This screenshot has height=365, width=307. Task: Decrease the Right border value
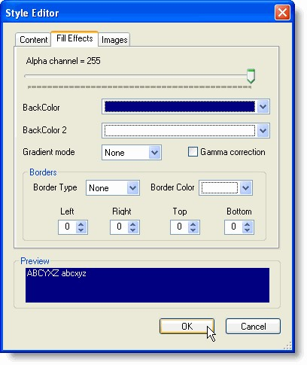[133, 230]
